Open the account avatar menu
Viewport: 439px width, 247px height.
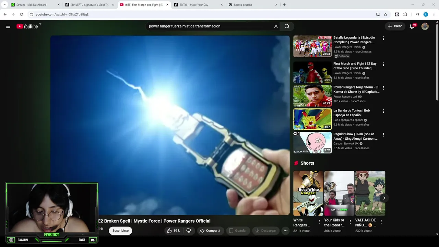point(425,26)
